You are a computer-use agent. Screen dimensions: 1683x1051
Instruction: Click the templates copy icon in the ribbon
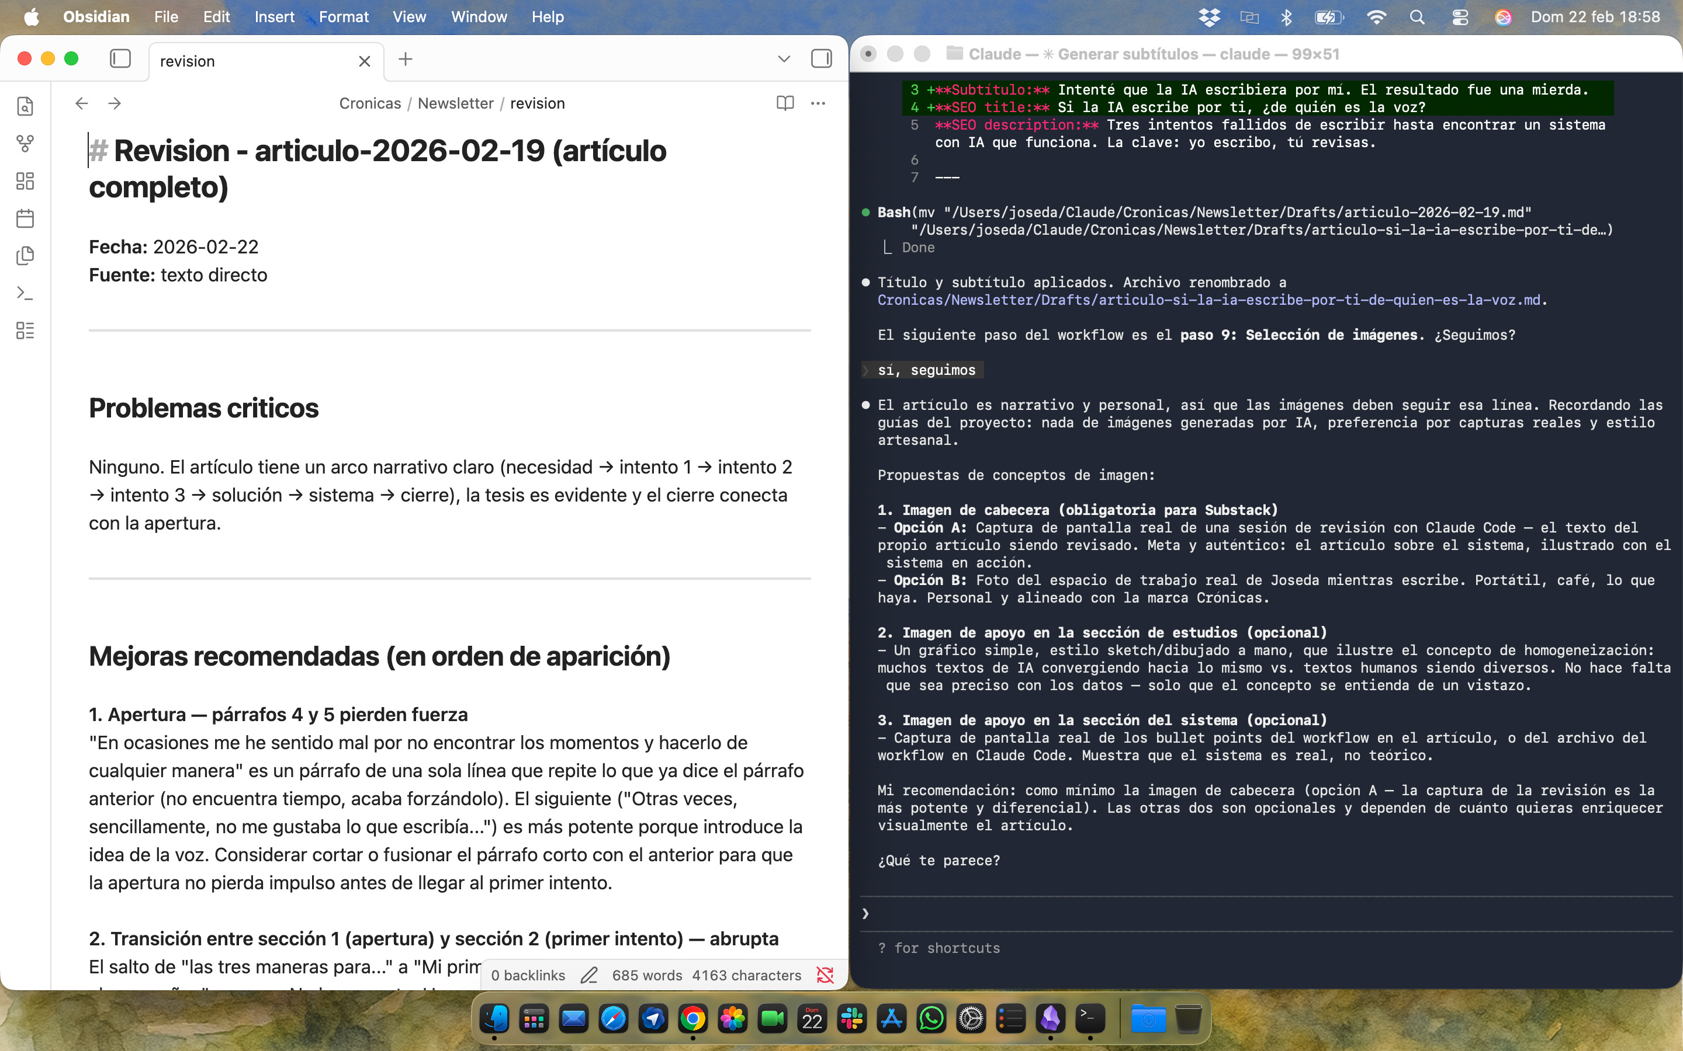[25, 256]
